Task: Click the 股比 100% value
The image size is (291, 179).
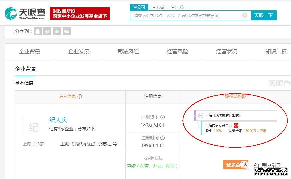Action: [x=213, y=131]
